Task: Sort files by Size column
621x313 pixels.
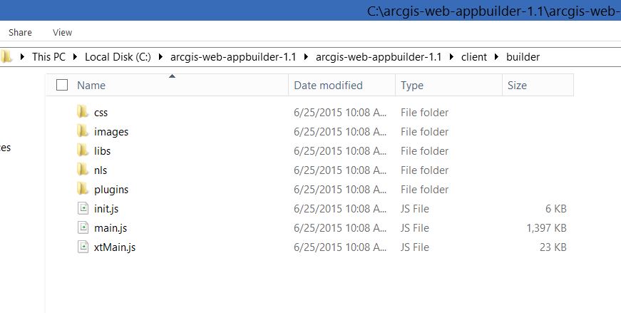Action: pos(517,86)
